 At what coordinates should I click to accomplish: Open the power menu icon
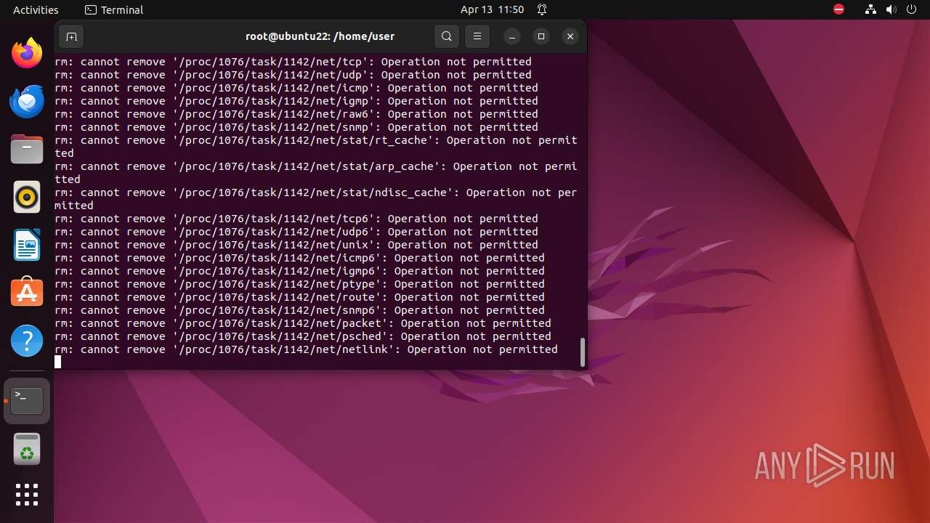point(911,9)
